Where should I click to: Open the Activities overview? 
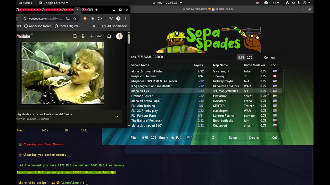pos(25,3)
